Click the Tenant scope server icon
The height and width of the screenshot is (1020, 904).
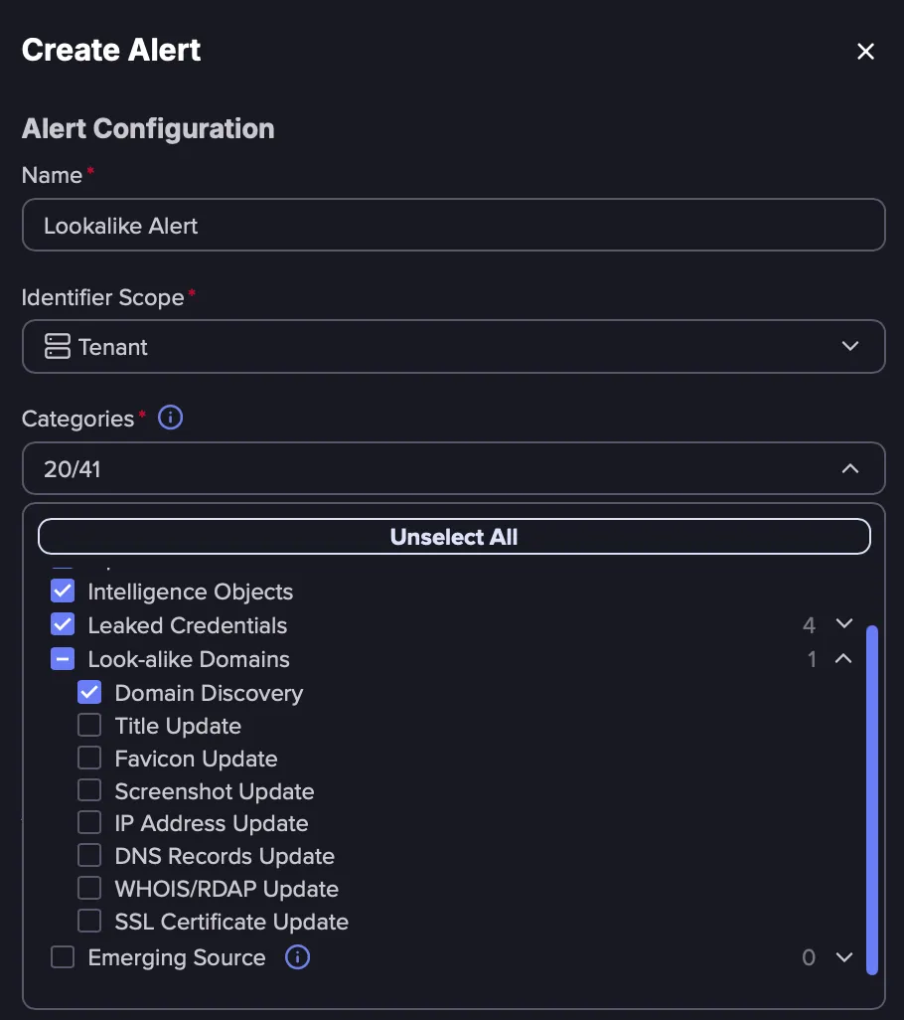58,346
